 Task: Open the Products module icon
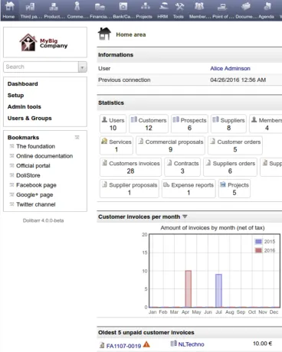(54, 6)
